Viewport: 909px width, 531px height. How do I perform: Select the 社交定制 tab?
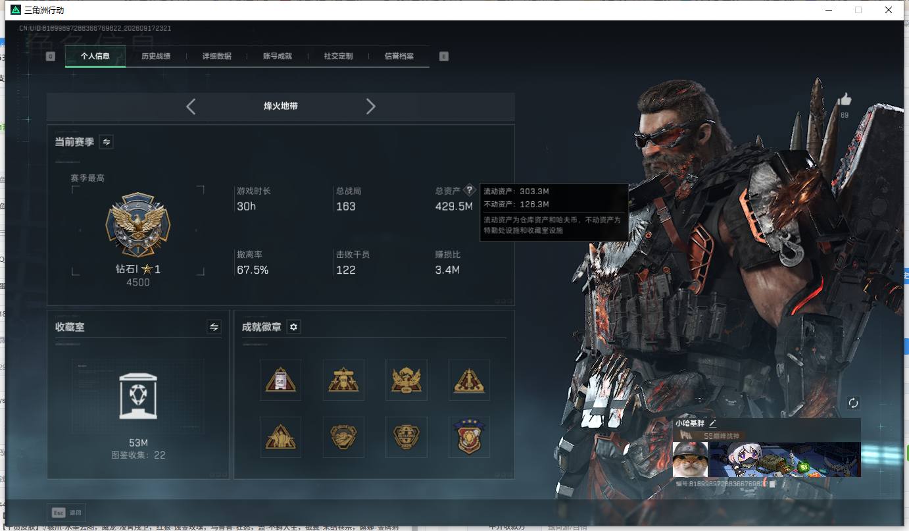tap(339, 56)
